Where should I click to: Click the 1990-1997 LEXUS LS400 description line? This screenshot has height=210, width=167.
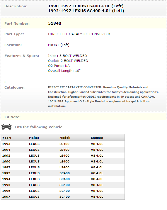pyautogui.click(x=86, y=6)
